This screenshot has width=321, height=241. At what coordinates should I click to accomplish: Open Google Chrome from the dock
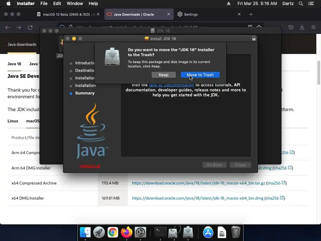click(x=113, y=233)
